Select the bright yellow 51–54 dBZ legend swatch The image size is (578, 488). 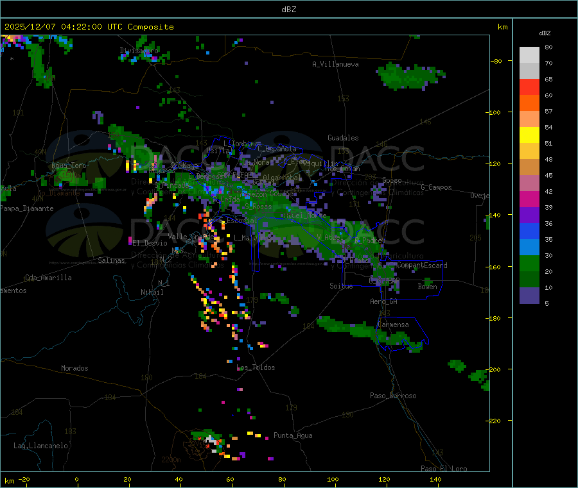[x=529, y=135]
